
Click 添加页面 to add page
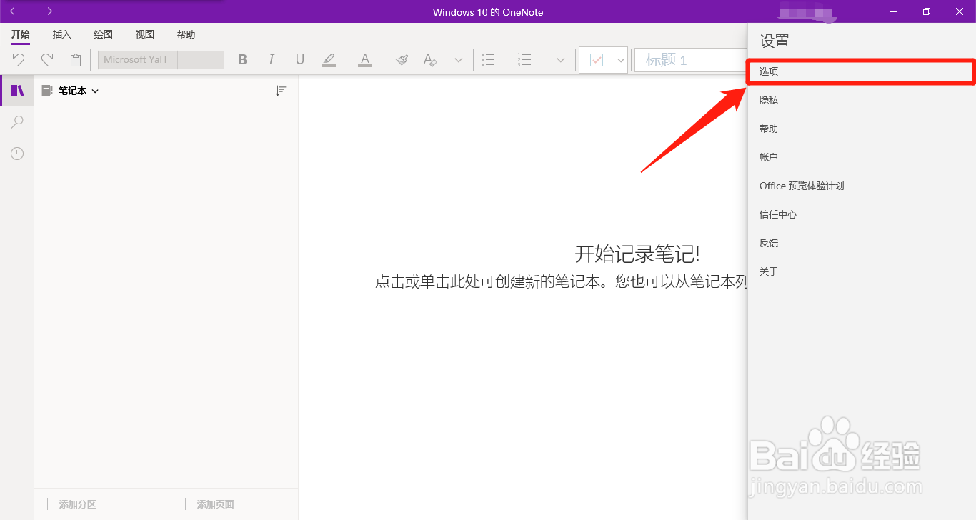207,504
